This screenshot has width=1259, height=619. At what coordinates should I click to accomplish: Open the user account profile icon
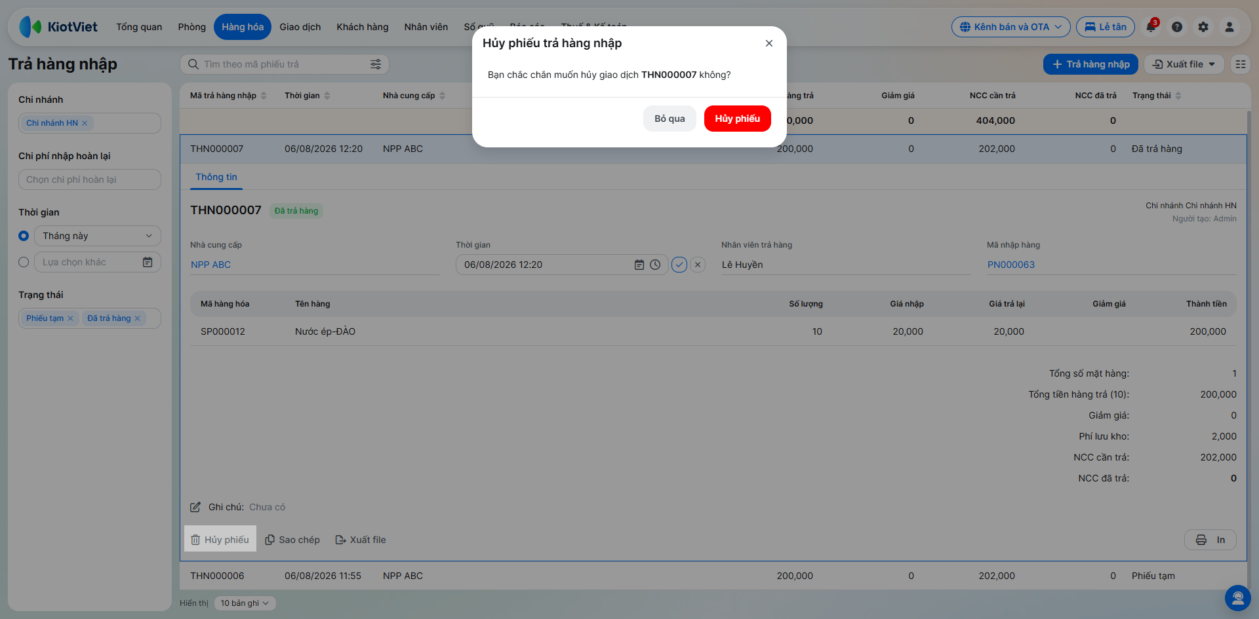click(x=1229, y=27)
